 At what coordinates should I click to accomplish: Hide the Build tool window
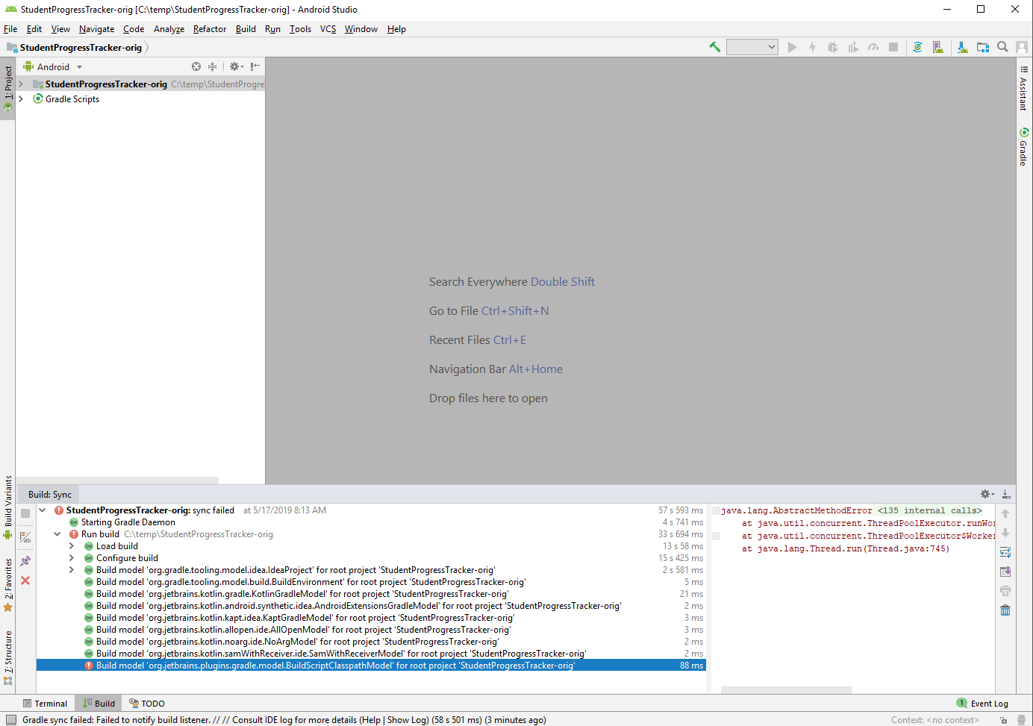[1006, 494]
